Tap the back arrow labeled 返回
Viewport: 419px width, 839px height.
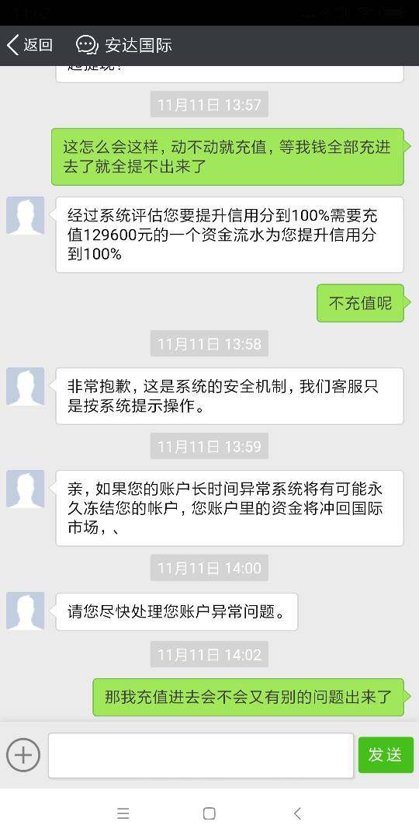coord(30,46)
